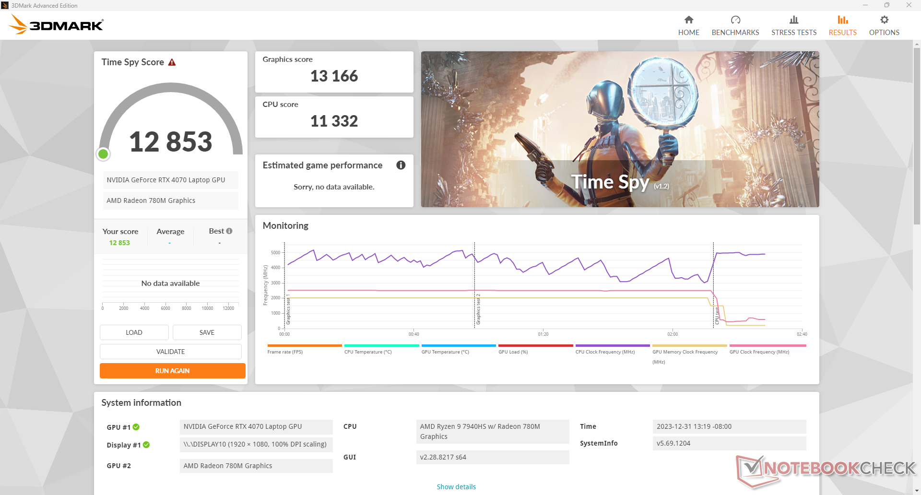921x495 pixels.
Task: Click CPU Clock Frequency purple legend swatch
Action: pyautogui.click(x=612, y=345)
